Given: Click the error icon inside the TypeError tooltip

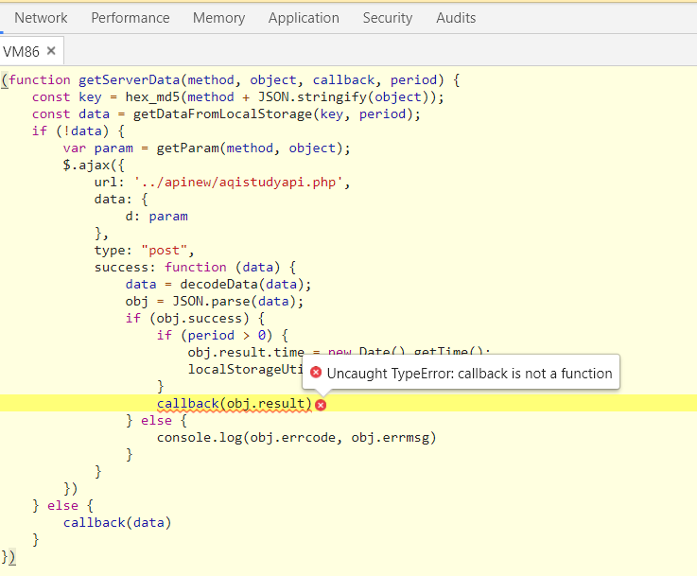Looking at the screenshot, I should [316, 373].
